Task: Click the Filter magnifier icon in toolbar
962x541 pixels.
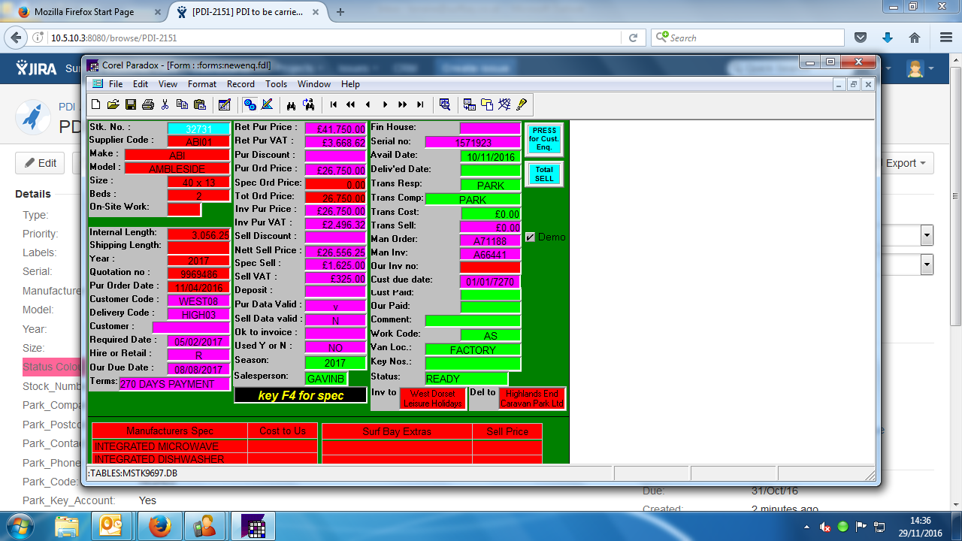Action: pyautogui.click(x=444, y=104)
